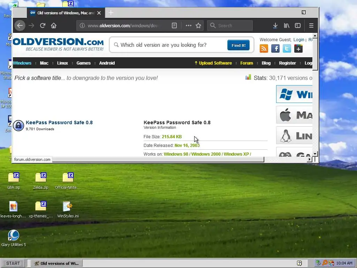Image resolution: width=357 pixels, height=268 pixels.
Task: Open page actions three-dot menu
Action: click(189, 25)
